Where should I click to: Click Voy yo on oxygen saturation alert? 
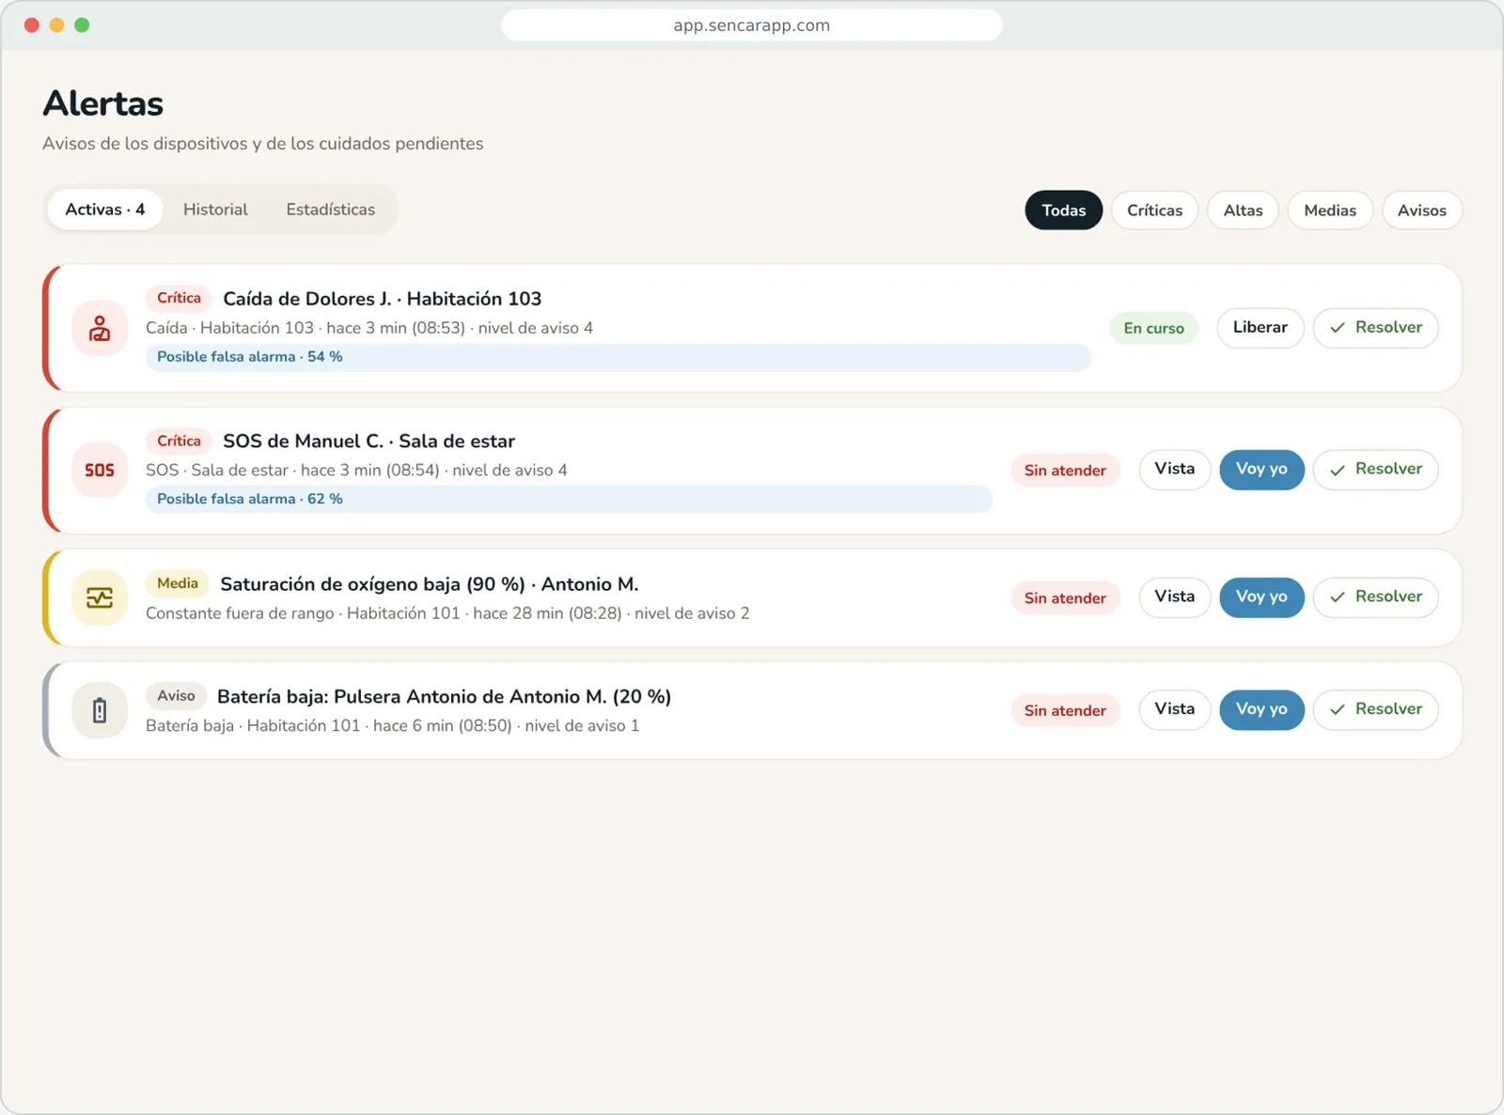pyautogui.click(x=1261, y=597)
